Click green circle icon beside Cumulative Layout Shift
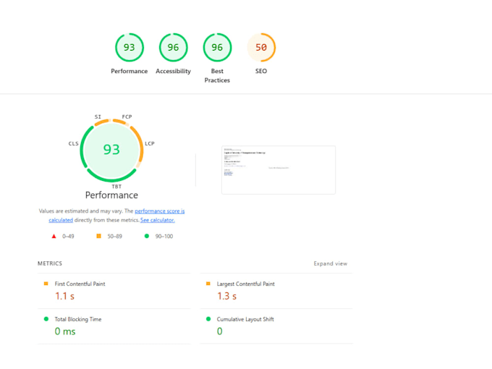 point(208,319)
